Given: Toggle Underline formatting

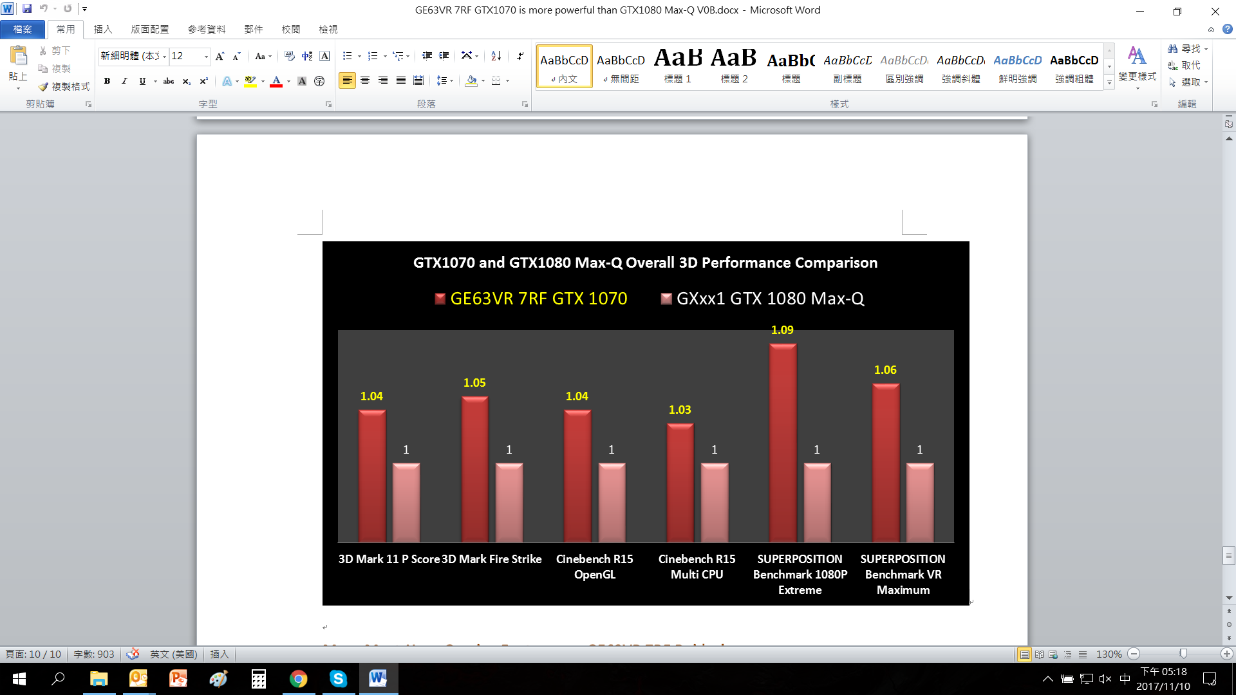Looking at the screenshot, I should [x=142, y=81].
